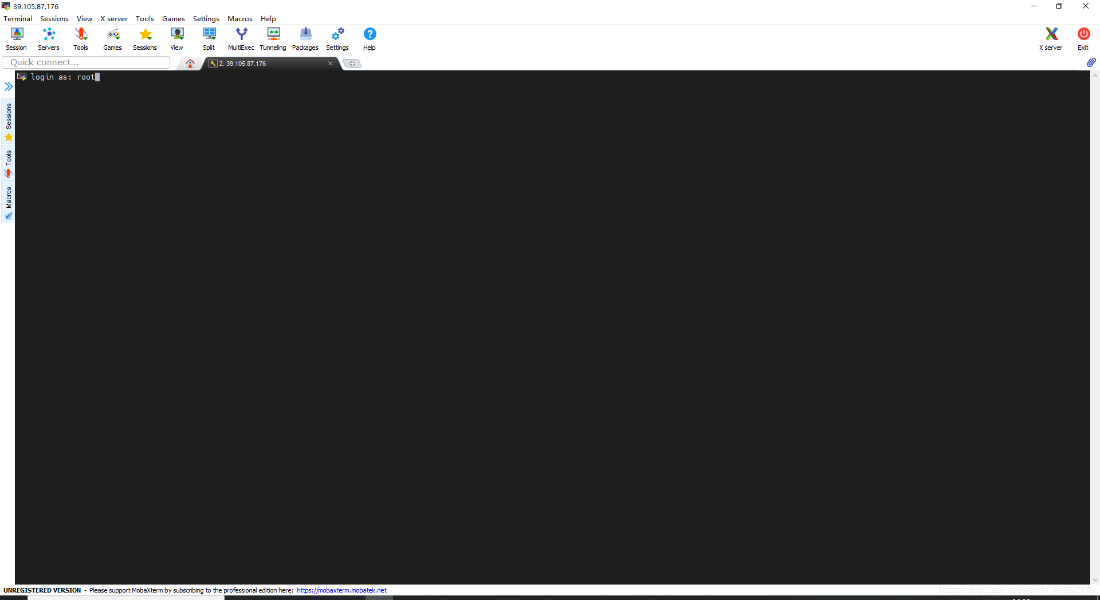Launch the Games toolbar icon
The height and width of the screenshot is (600, 1100).
coord(113,39)
